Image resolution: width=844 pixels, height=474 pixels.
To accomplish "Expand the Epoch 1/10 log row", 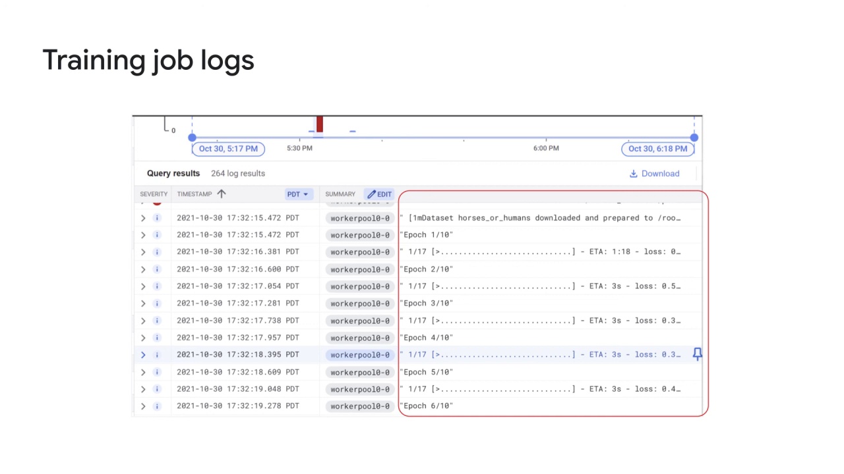I will [x=143, y=235].
